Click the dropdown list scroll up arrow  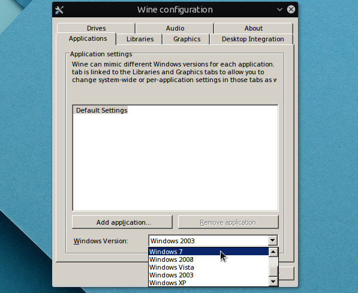(x=273, y=252)
